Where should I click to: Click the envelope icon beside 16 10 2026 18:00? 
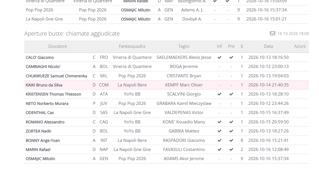(272, 33)
